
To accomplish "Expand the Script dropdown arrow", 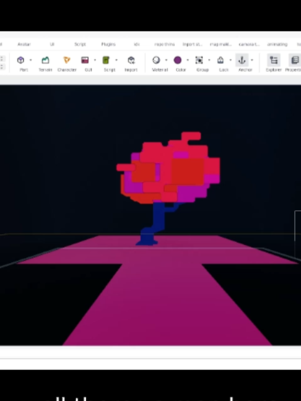I will click(116, 60).
